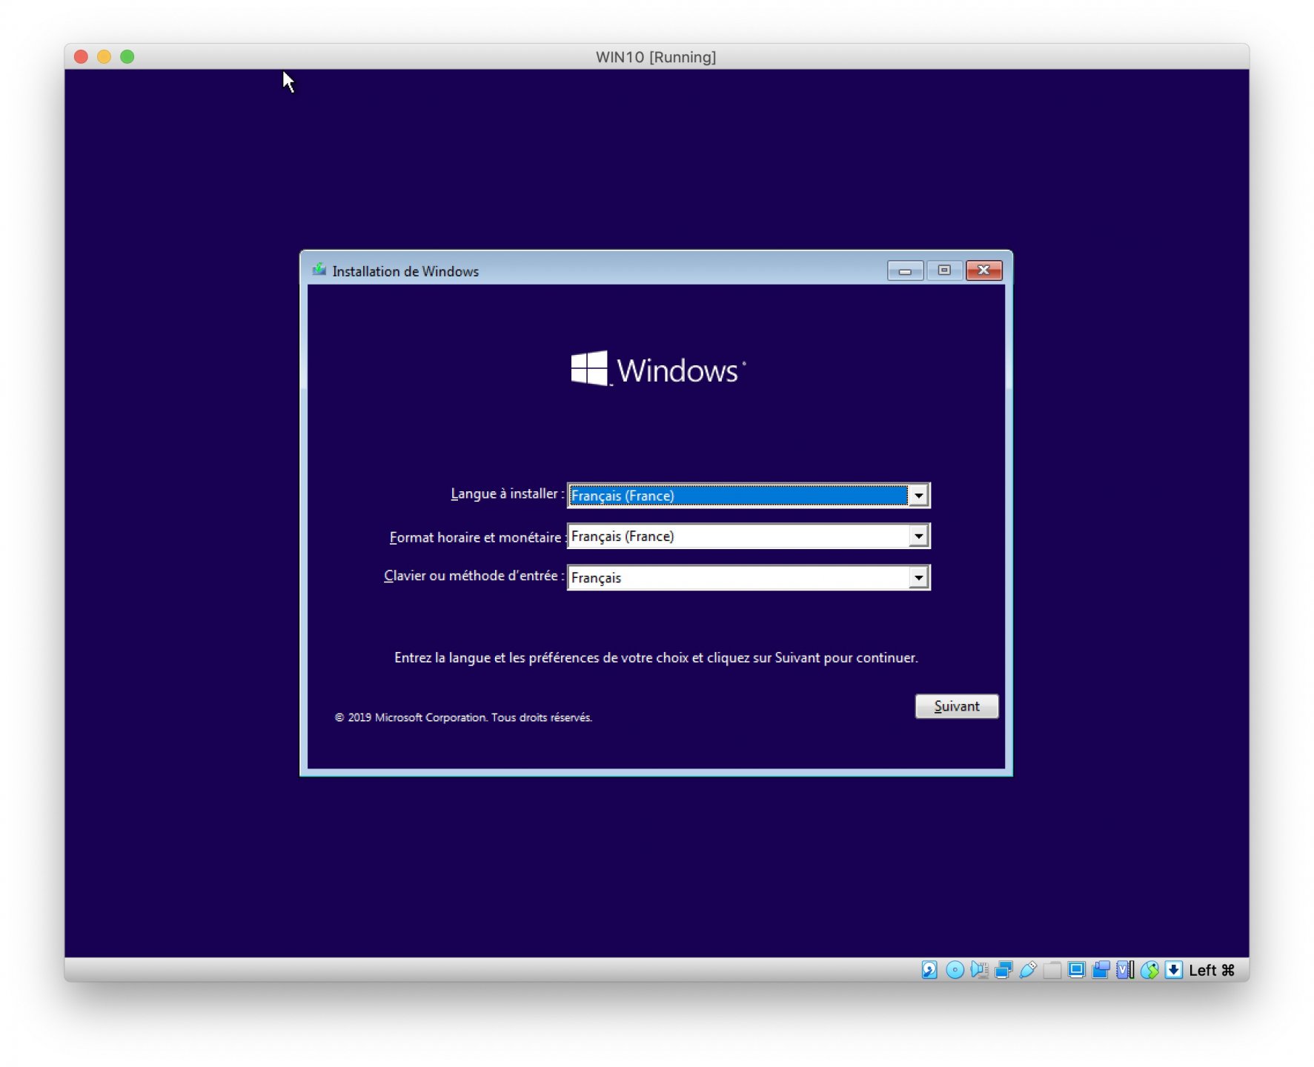
Task: Click the video recording status icon
Action: click(1101, 969)
